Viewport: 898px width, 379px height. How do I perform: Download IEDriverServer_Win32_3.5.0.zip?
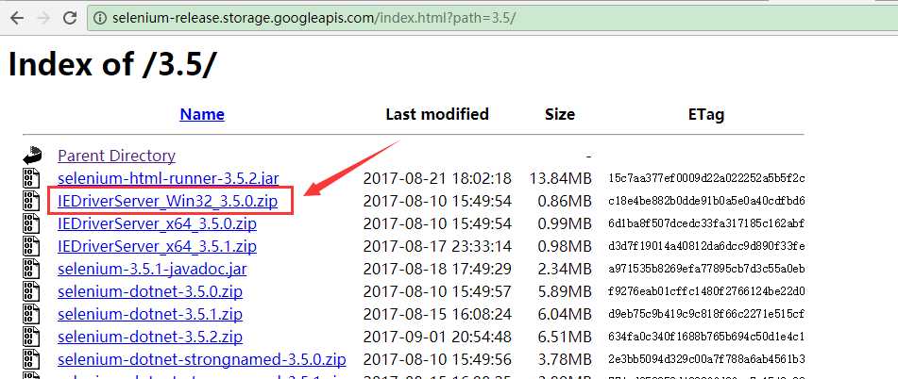click(x=168, y=201)
